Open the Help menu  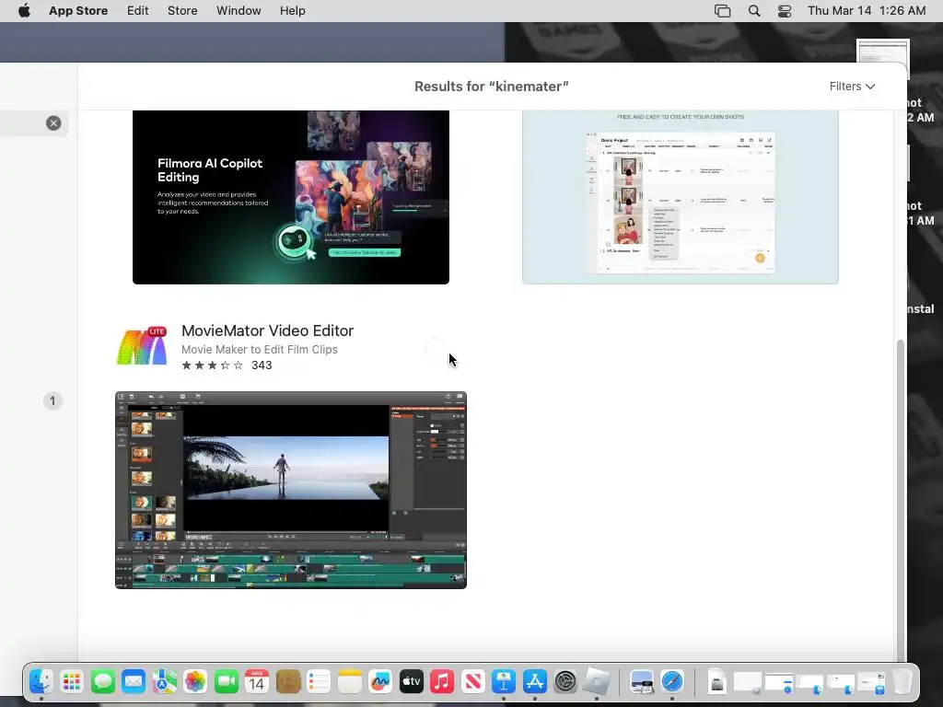tap(292, 11)
